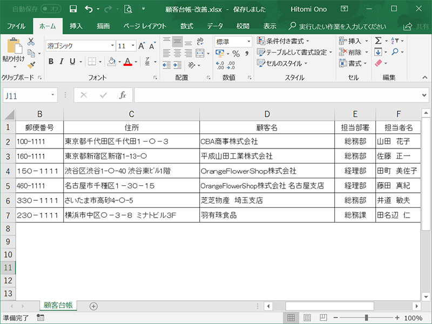432x324 pixels.
Task: Select column D header
Action: tap(267, 114)
